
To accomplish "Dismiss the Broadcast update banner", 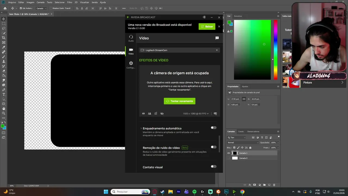I will tap(219, 26).
